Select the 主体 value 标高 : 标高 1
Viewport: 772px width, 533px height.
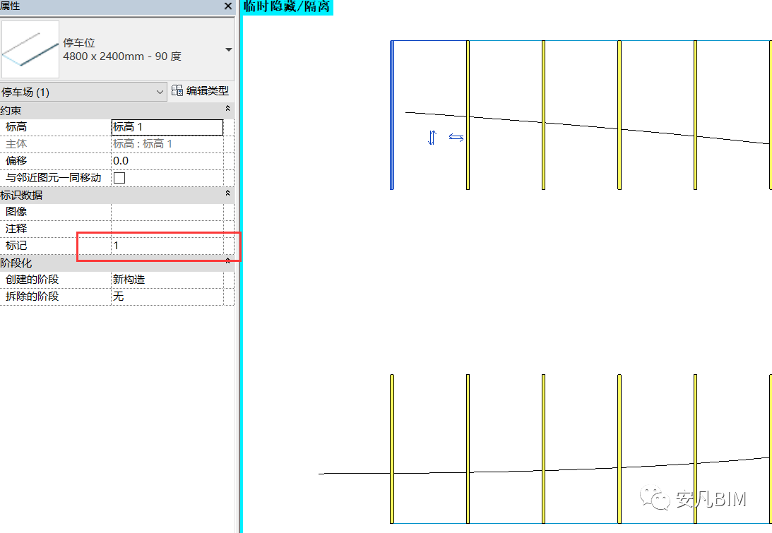[167, 144]
